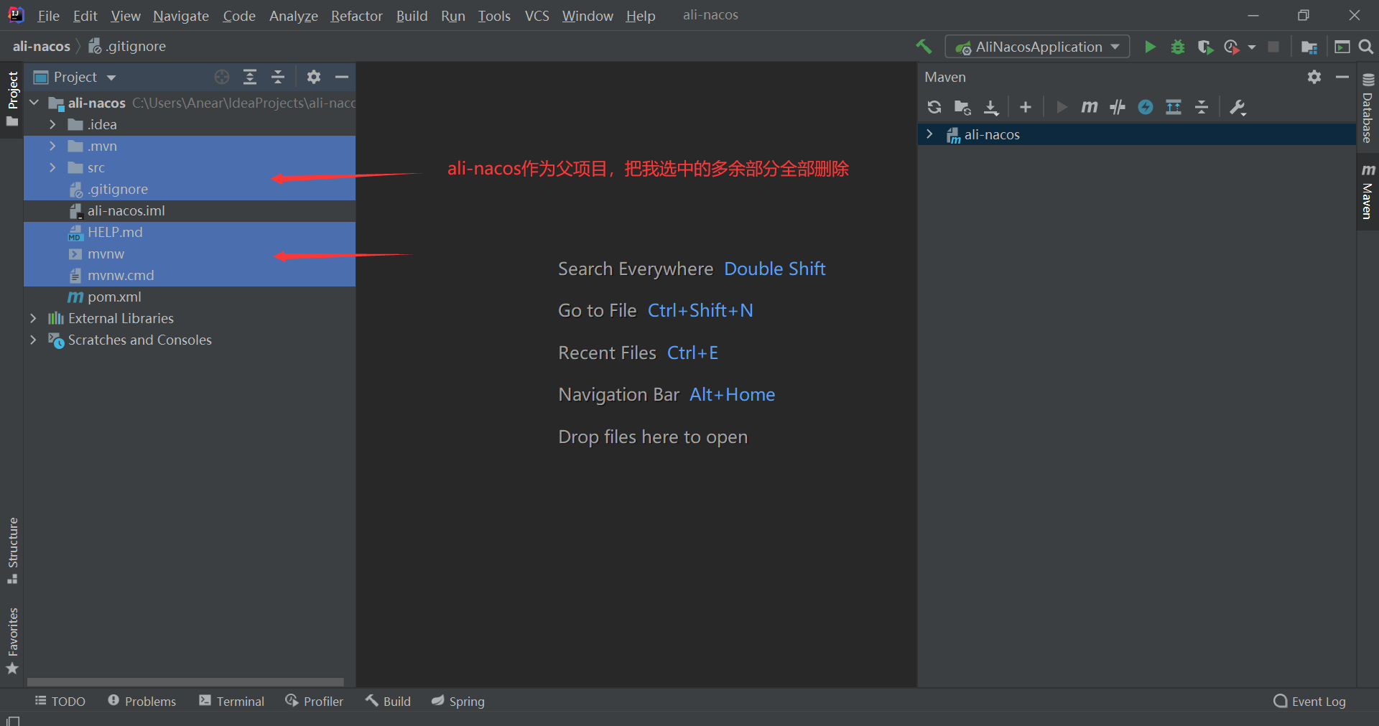Viewport: 1379px width, 726px height.
Task: Toggle Skip Tests Mode in Maven
Action: point(1146,107)
